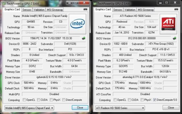Click Device ID value 1002 - 68D8
The height and width of the screenshot is (114, 182).
tap(120, 44)
